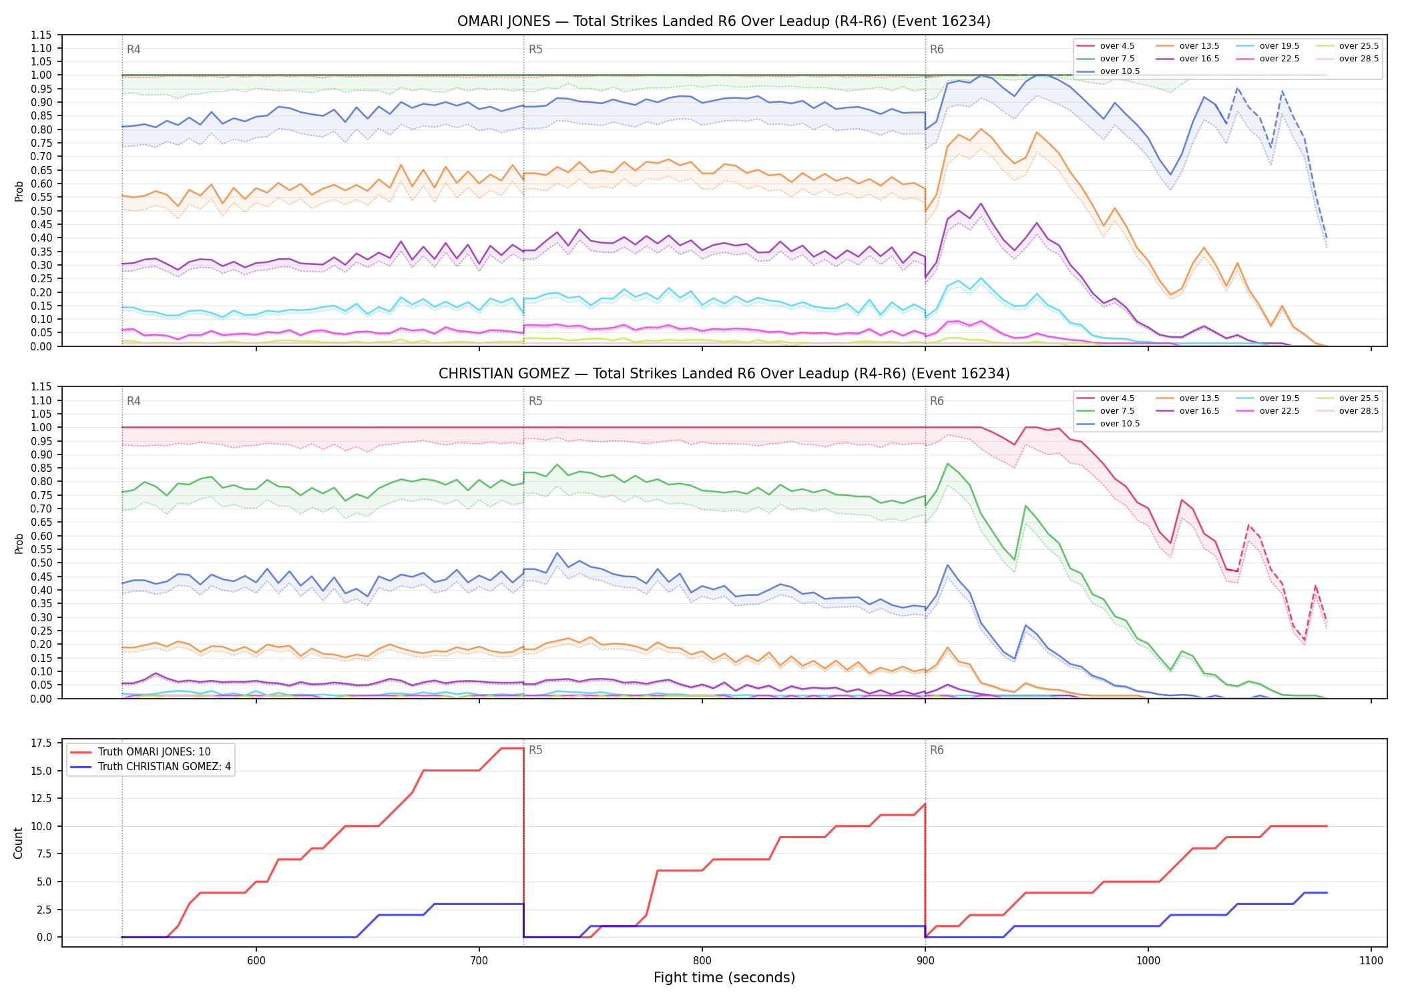Click orange 'over 13.5' line swatch in Gomez legend
The width and height of the screenshot is (1402, 1001).
point(1165,398)
